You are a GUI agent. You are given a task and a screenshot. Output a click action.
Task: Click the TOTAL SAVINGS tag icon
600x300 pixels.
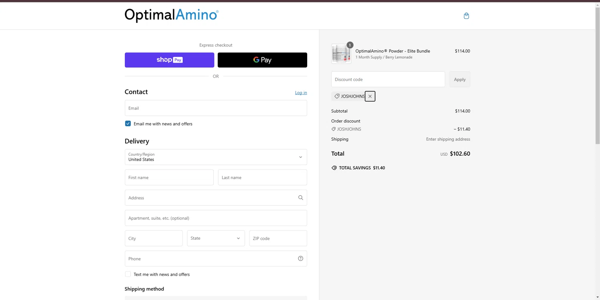pyautogui.click(x=334, y=168)
